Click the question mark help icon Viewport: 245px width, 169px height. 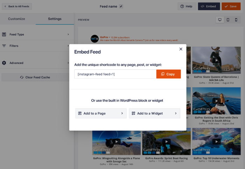182,6
